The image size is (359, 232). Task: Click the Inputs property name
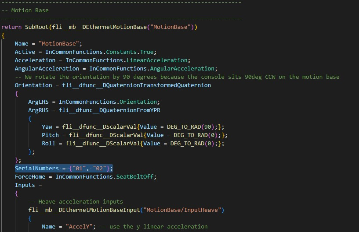pyautogui.click(x=25, y=185)
